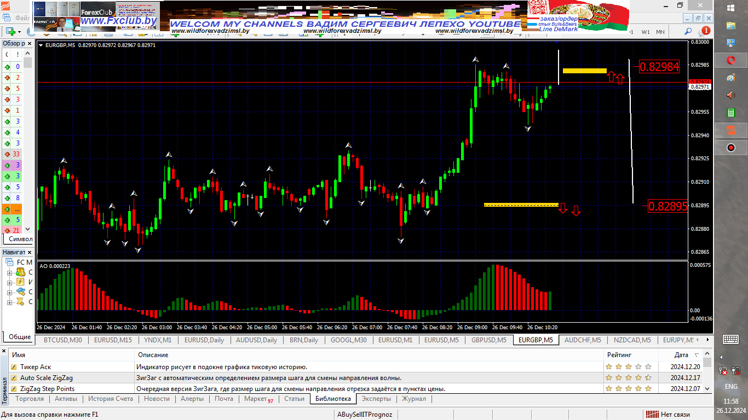The height and width of the screenshot is (420, 748).
Task: Select the ZigZag Step Points library row
Action: (x=355, y=389)
